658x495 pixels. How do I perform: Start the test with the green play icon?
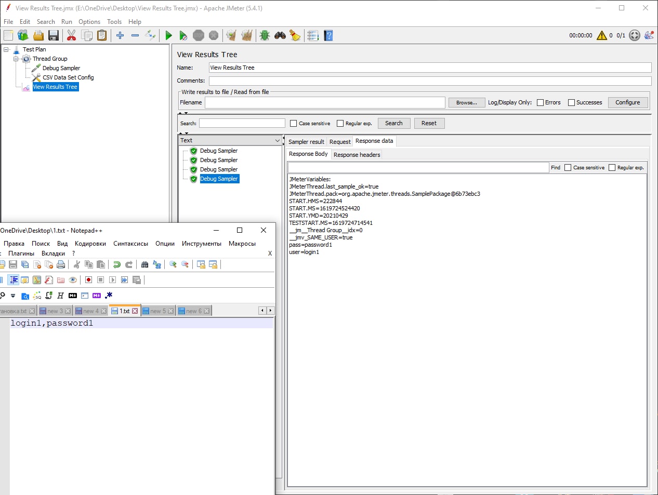tap(168, 35)
